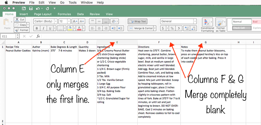The image size is (261, 125).
Task: Apply yellow fill color with the paint bucket
Action: [70, 28]
